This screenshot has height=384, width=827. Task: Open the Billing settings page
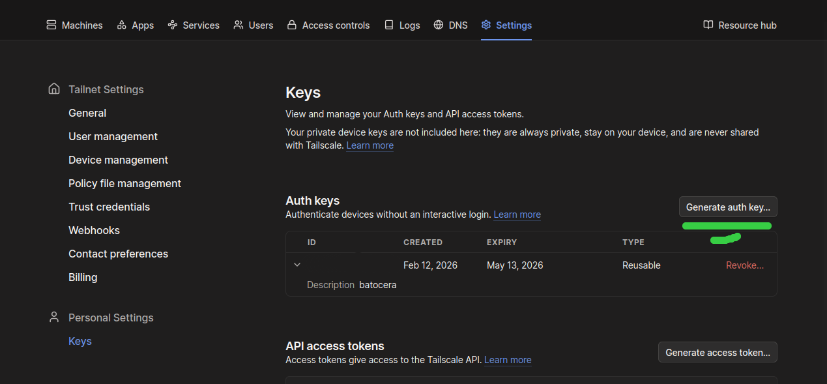tap(83, 277)
